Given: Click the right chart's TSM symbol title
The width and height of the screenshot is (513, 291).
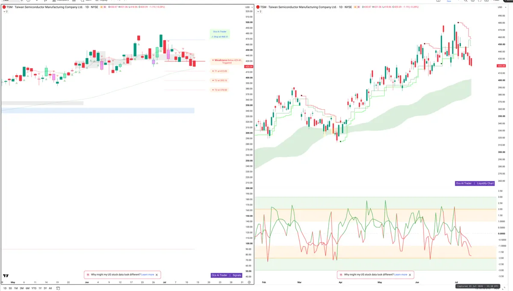Looking at the screenshot, I should (305, 7).
